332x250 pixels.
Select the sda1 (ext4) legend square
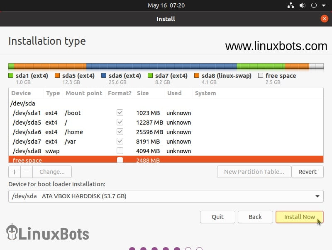coord(10,76)
